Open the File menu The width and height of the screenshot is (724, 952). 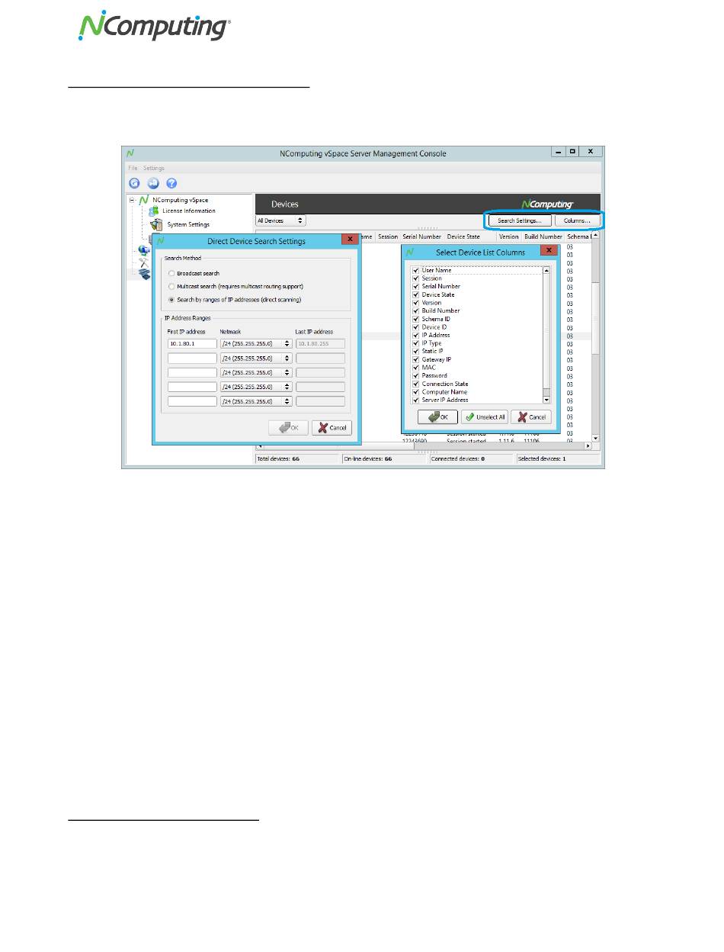pyautogui.click(x=133, y=168)
